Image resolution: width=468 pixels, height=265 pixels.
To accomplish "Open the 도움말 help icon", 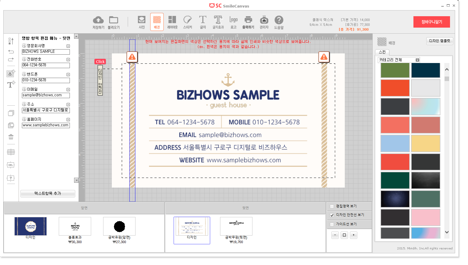I will 279,20.
